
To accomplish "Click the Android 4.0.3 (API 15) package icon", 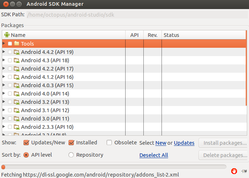I will (x=17, y=85).
